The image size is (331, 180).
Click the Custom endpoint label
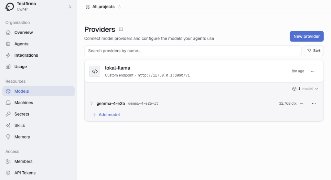click(119, 75)
